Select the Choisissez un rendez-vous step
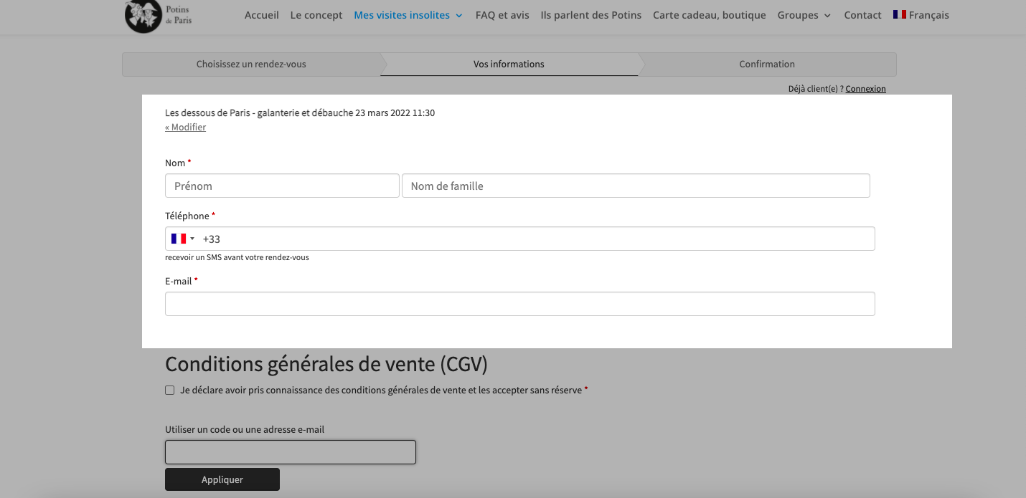Image resolution: width=1026 pixels, height=498 pixels. click(251, 64)
